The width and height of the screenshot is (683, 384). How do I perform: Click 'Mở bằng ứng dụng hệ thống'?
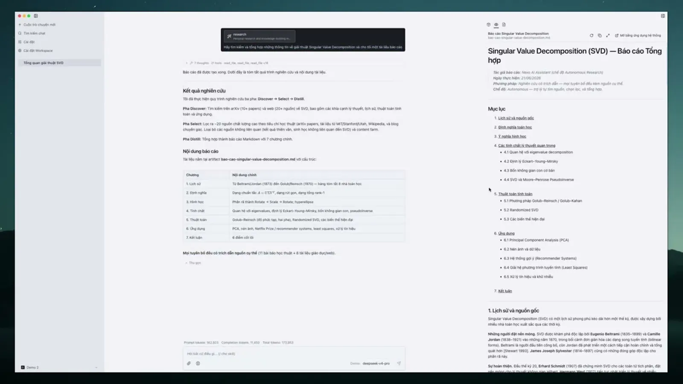638,35
